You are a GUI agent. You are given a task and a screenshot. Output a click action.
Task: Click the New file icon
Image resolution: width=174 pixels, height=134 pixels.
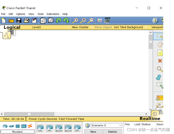coord(4,20)
